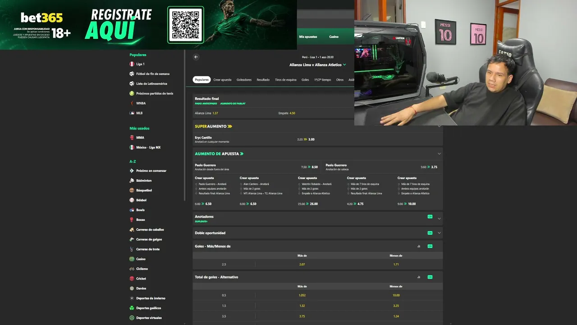This screenshot has height=325, width=577.
Task: Collapse the Aumento de Apuesta section chevron
Action: click(439, 154)
